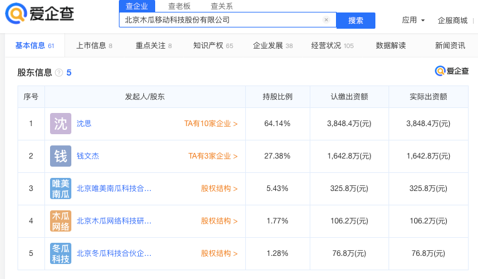Clear the search box with the X icon
The width and height of the screenshot is (478, 279).
326,20
